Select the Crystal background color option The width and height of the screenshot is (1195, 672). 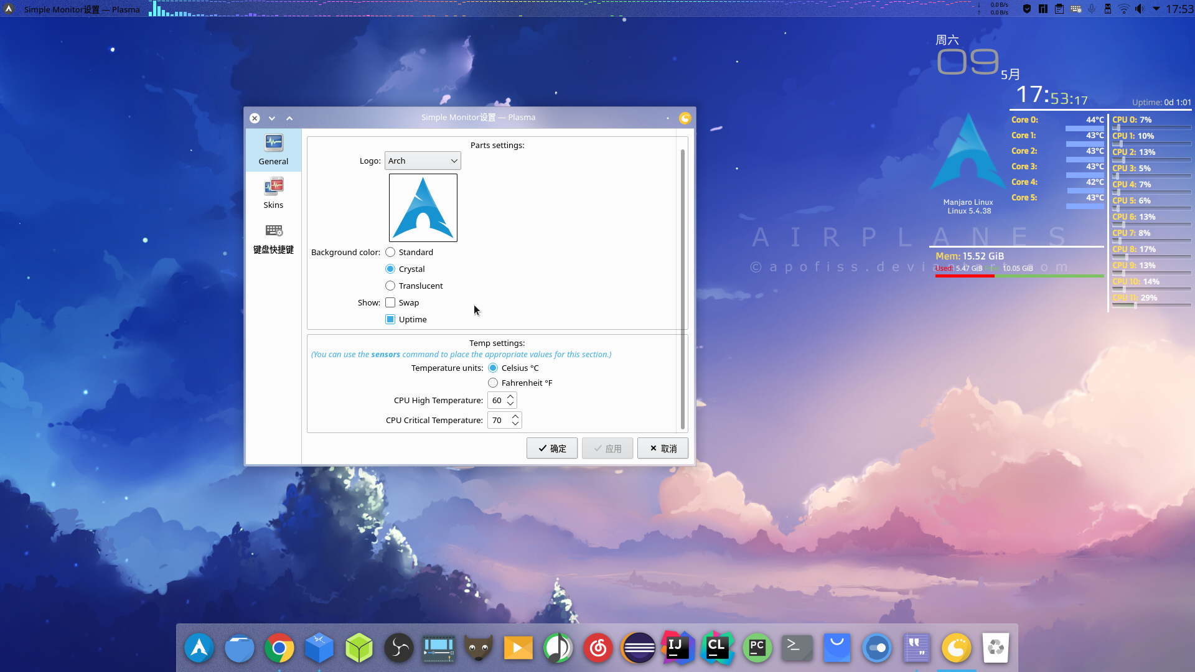(x=390, y=268)
